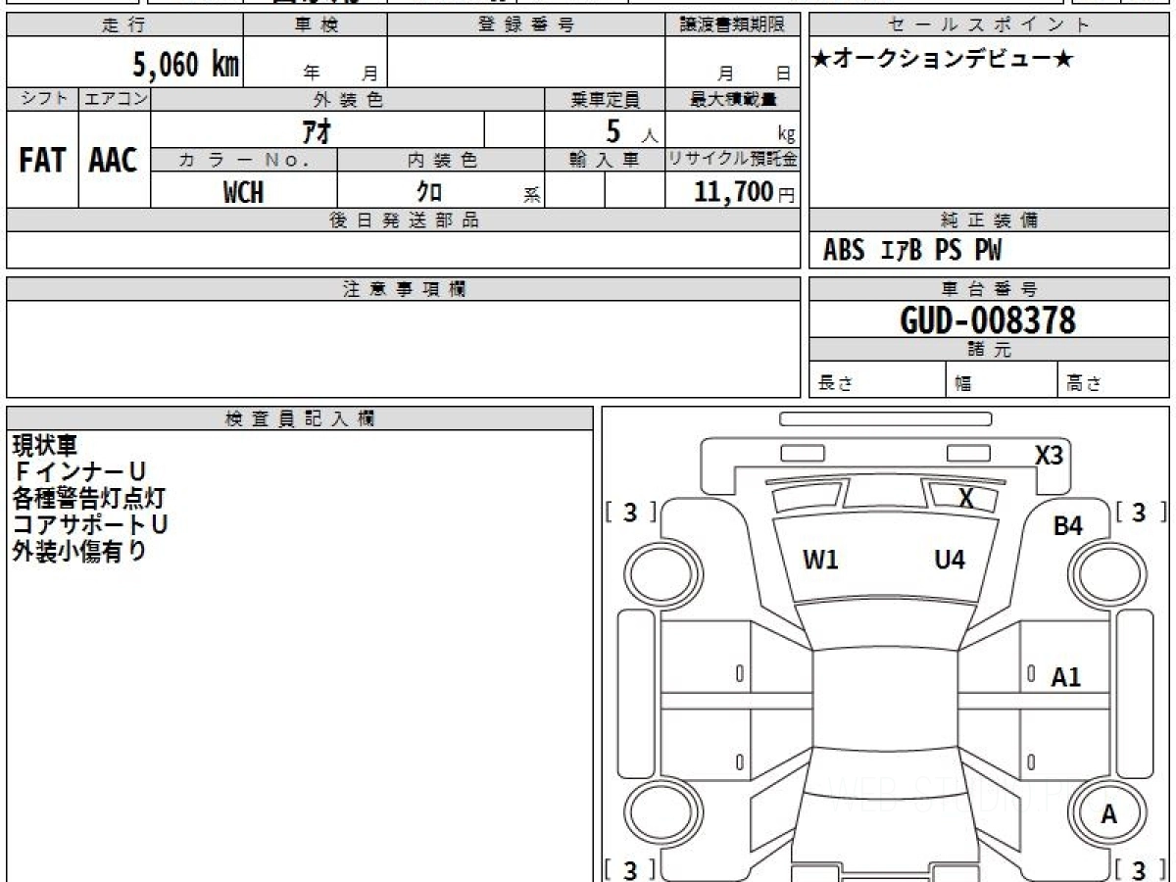Click the X3 damage mark on diagram
Viewport: 1176px width, 882px height.
pos(1050,455)
